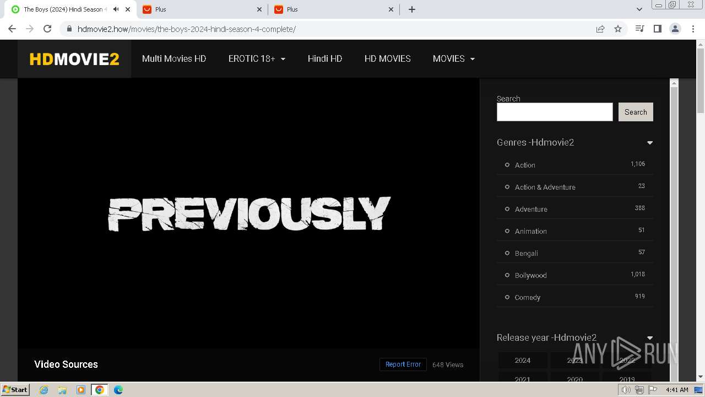The width and height of the screenshot is (705, 397).
Task: Click the sidebar scrollbar up arrow
Action: [673, 83]
